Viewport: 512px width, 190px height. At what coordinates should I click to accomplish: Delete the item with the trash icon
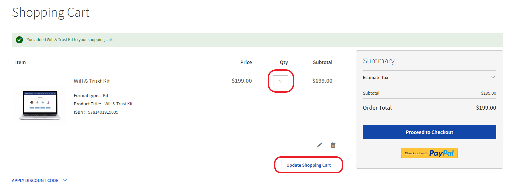(333, 145)
